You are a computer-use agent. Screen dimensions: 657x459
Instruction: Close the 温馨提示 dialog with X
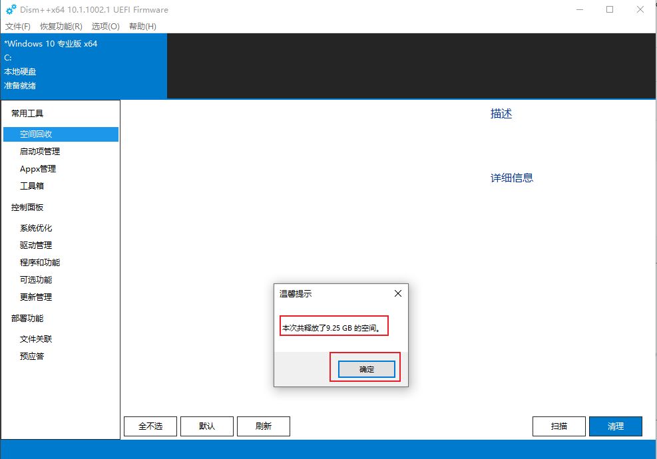click(x=397, y=293)
